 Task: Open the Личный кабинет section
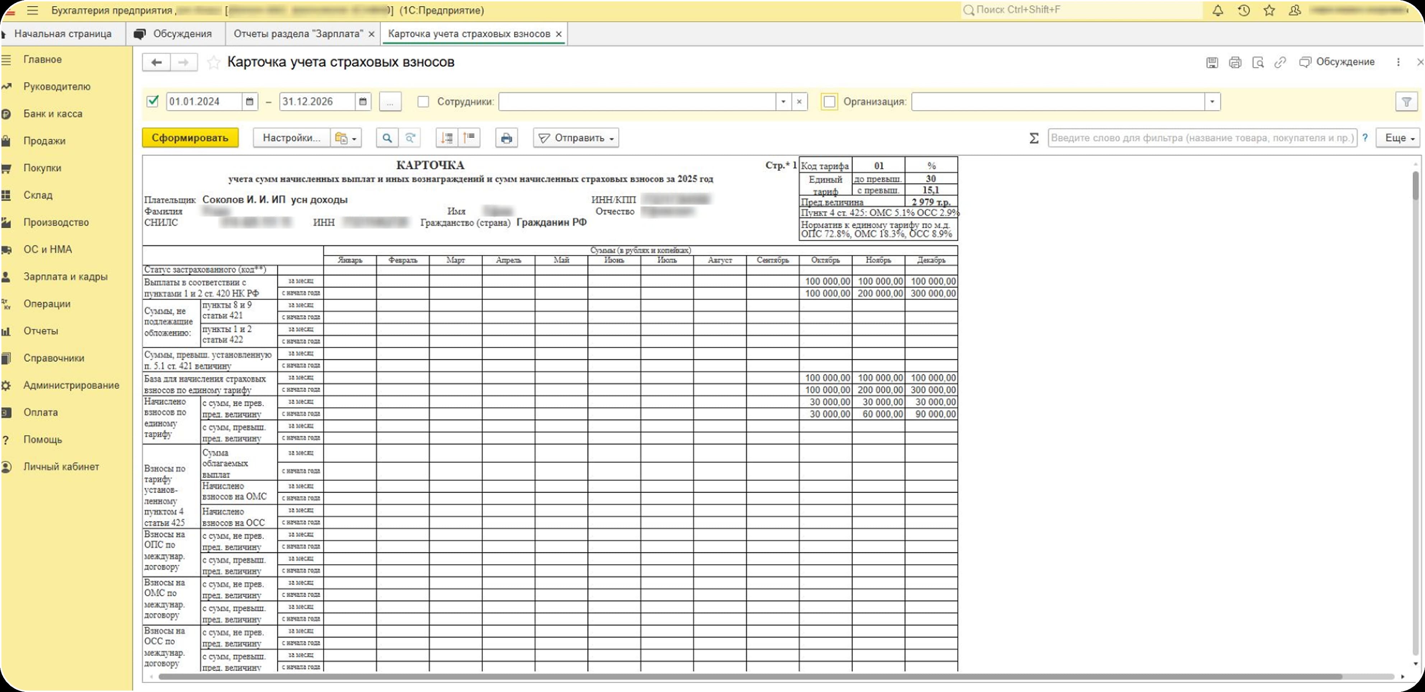click(61, 466)
